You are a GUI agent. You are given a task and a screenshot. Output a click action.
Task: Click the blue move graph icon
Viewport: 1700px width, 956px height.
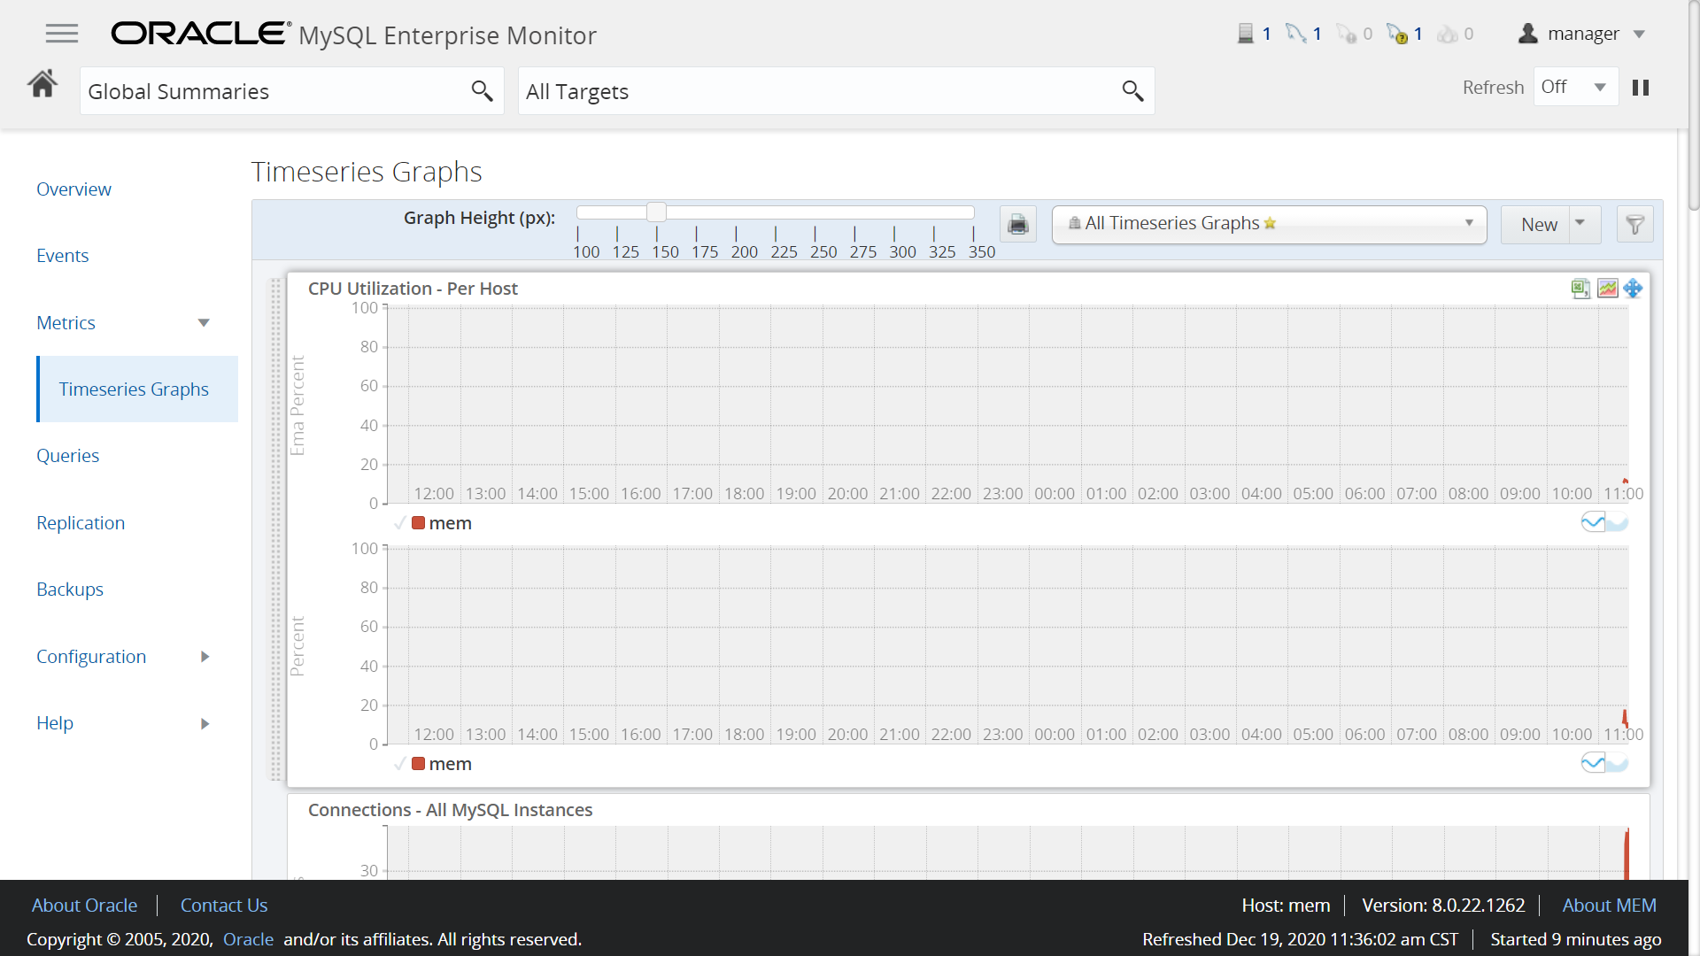pos(1634,289)
